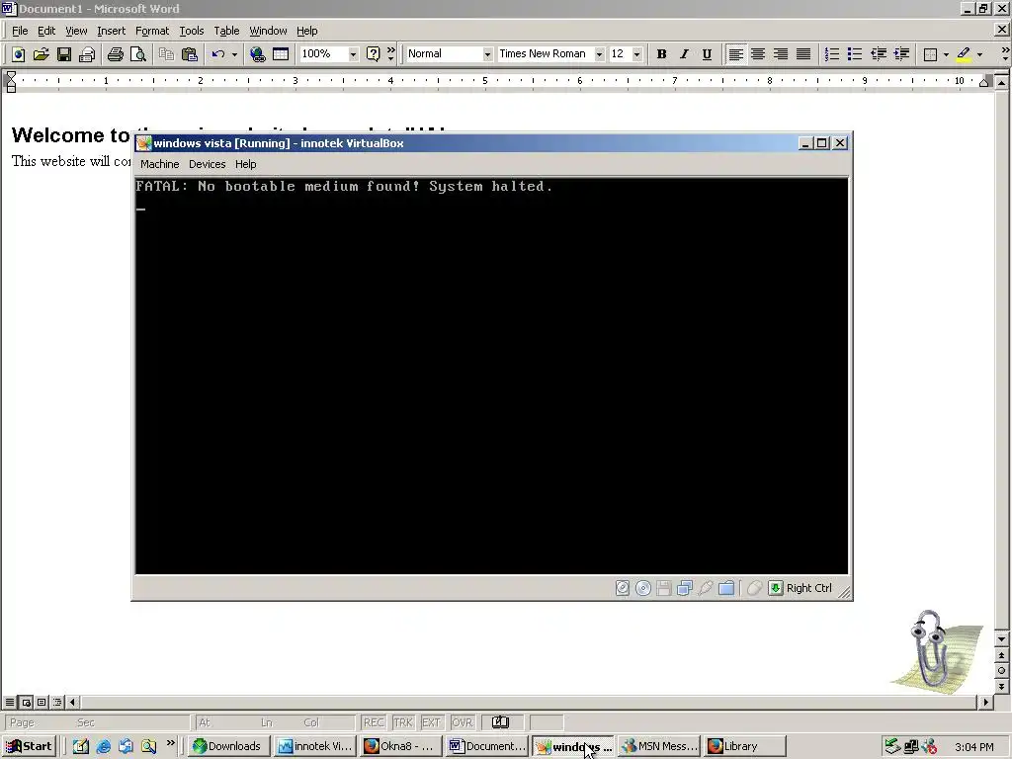The image size is (1012, 759).
Task: Click the New Blank Document icon in Word
Action: click(18, 54)
